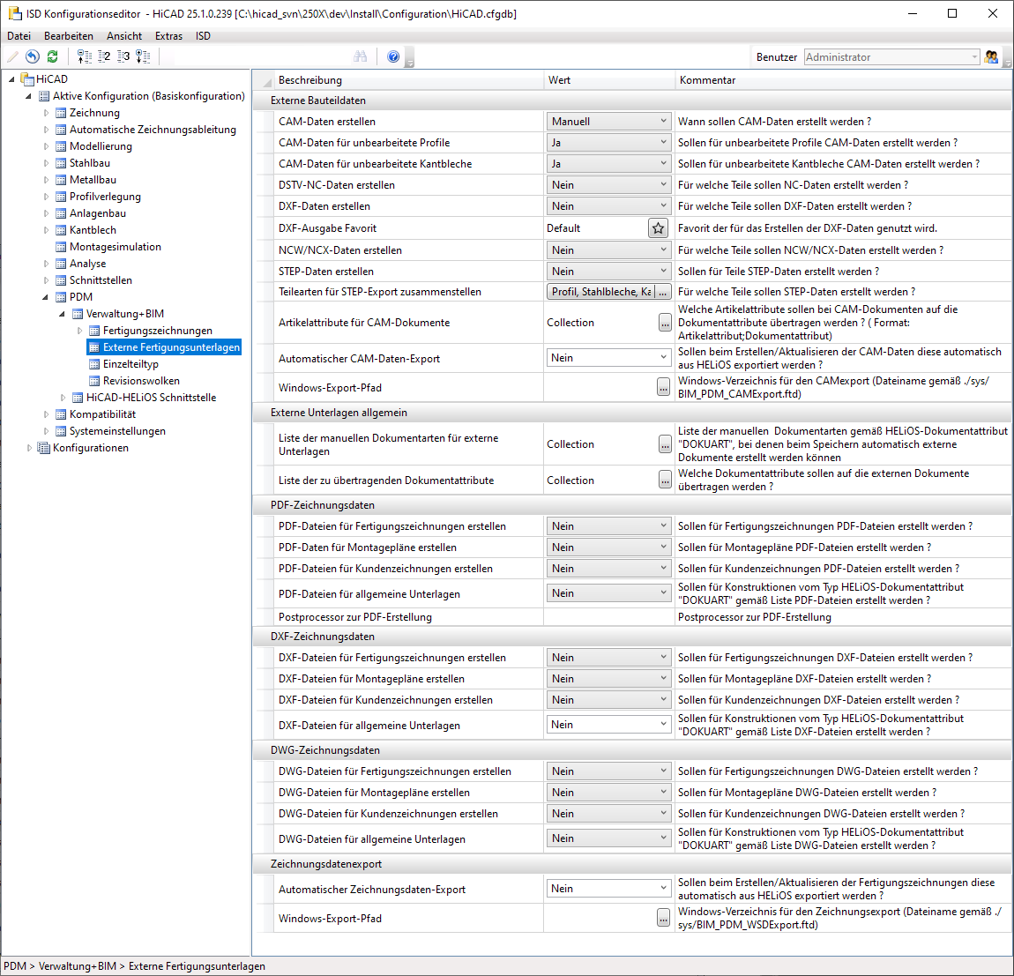Click ellipsis button for Artikelattribute für CAM-Dokumente
The width and height of the screenshot is (1014, 976).
pos(665,323)
